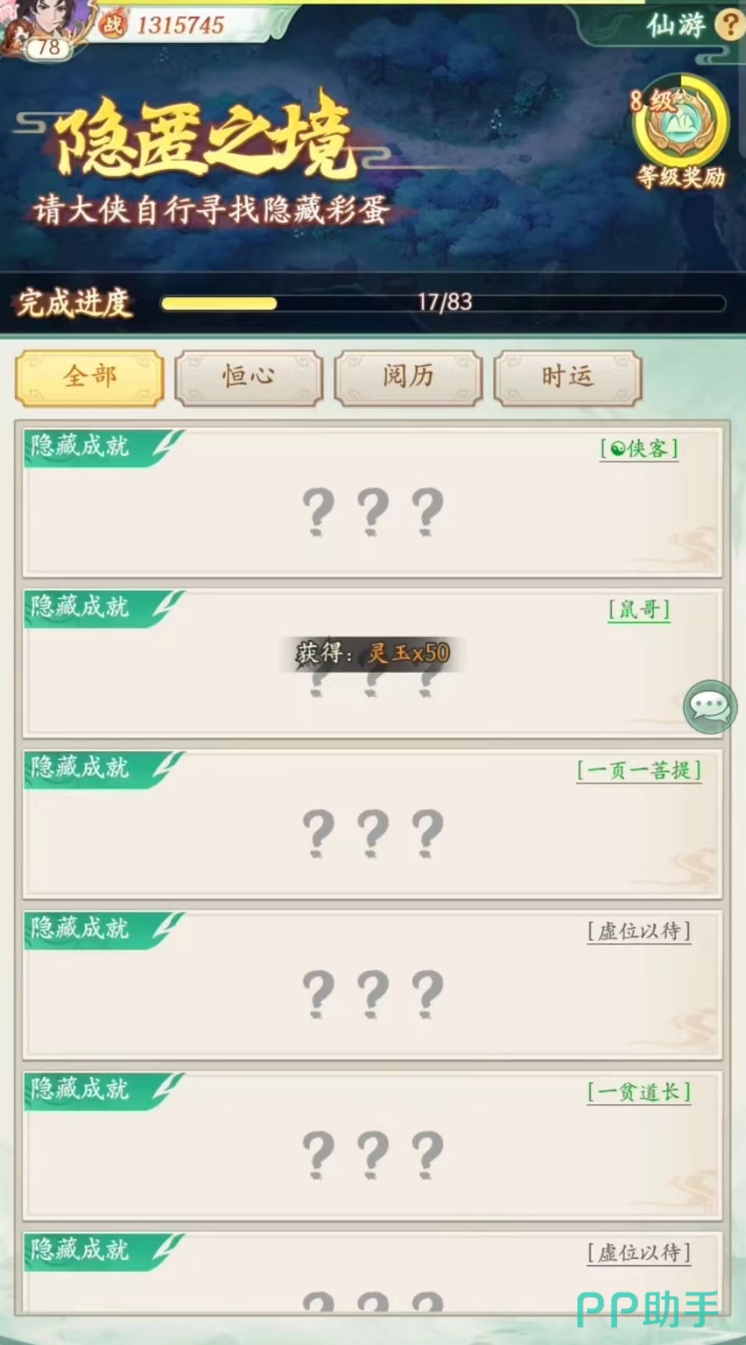This screenshot has height=1345, width=746.
Task: Tap the combat power badge icon
Action: tap(112, 25)
